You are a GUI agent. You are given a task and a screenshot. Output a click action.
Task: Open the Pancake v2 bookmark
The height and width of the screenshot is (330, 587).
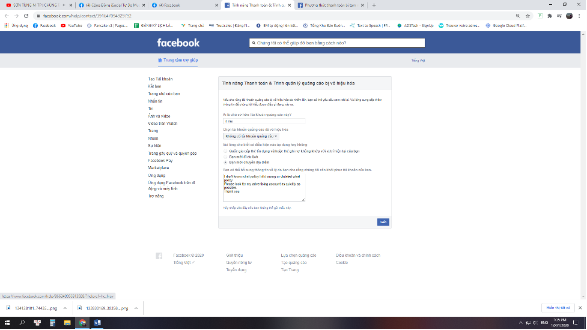(x=108, y=25)
